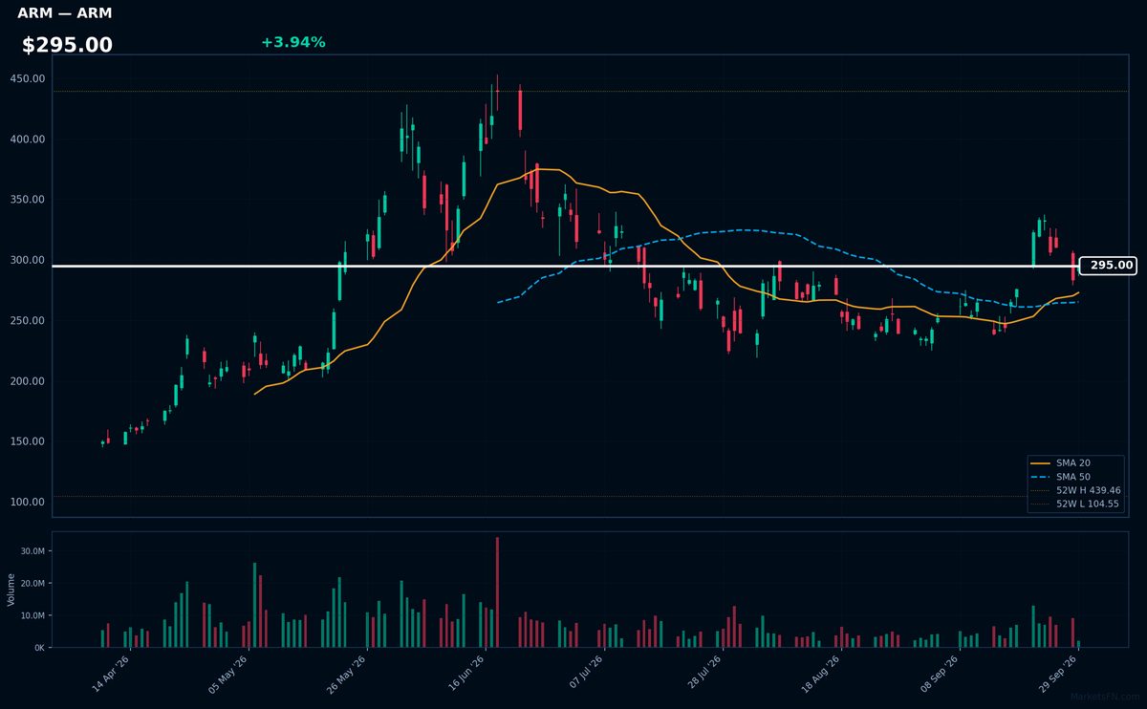Click the 20.0M volume axis label

(x=33, y=583)
